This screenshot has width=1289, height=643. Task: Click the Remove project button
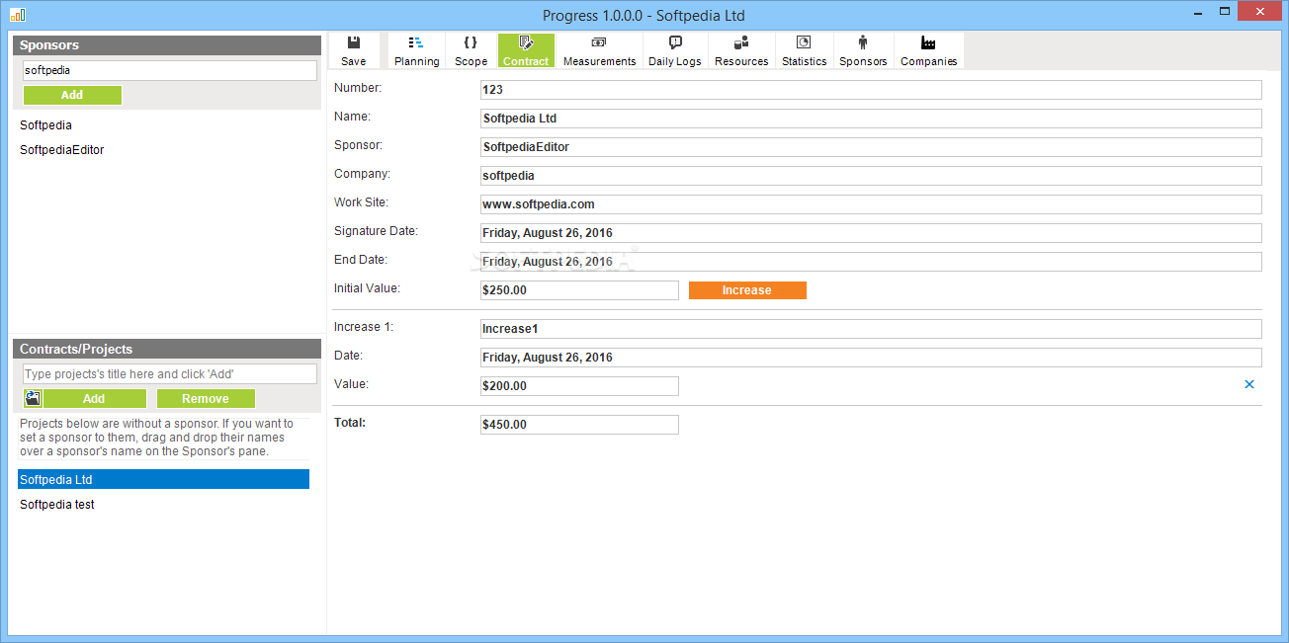point(206,399)
